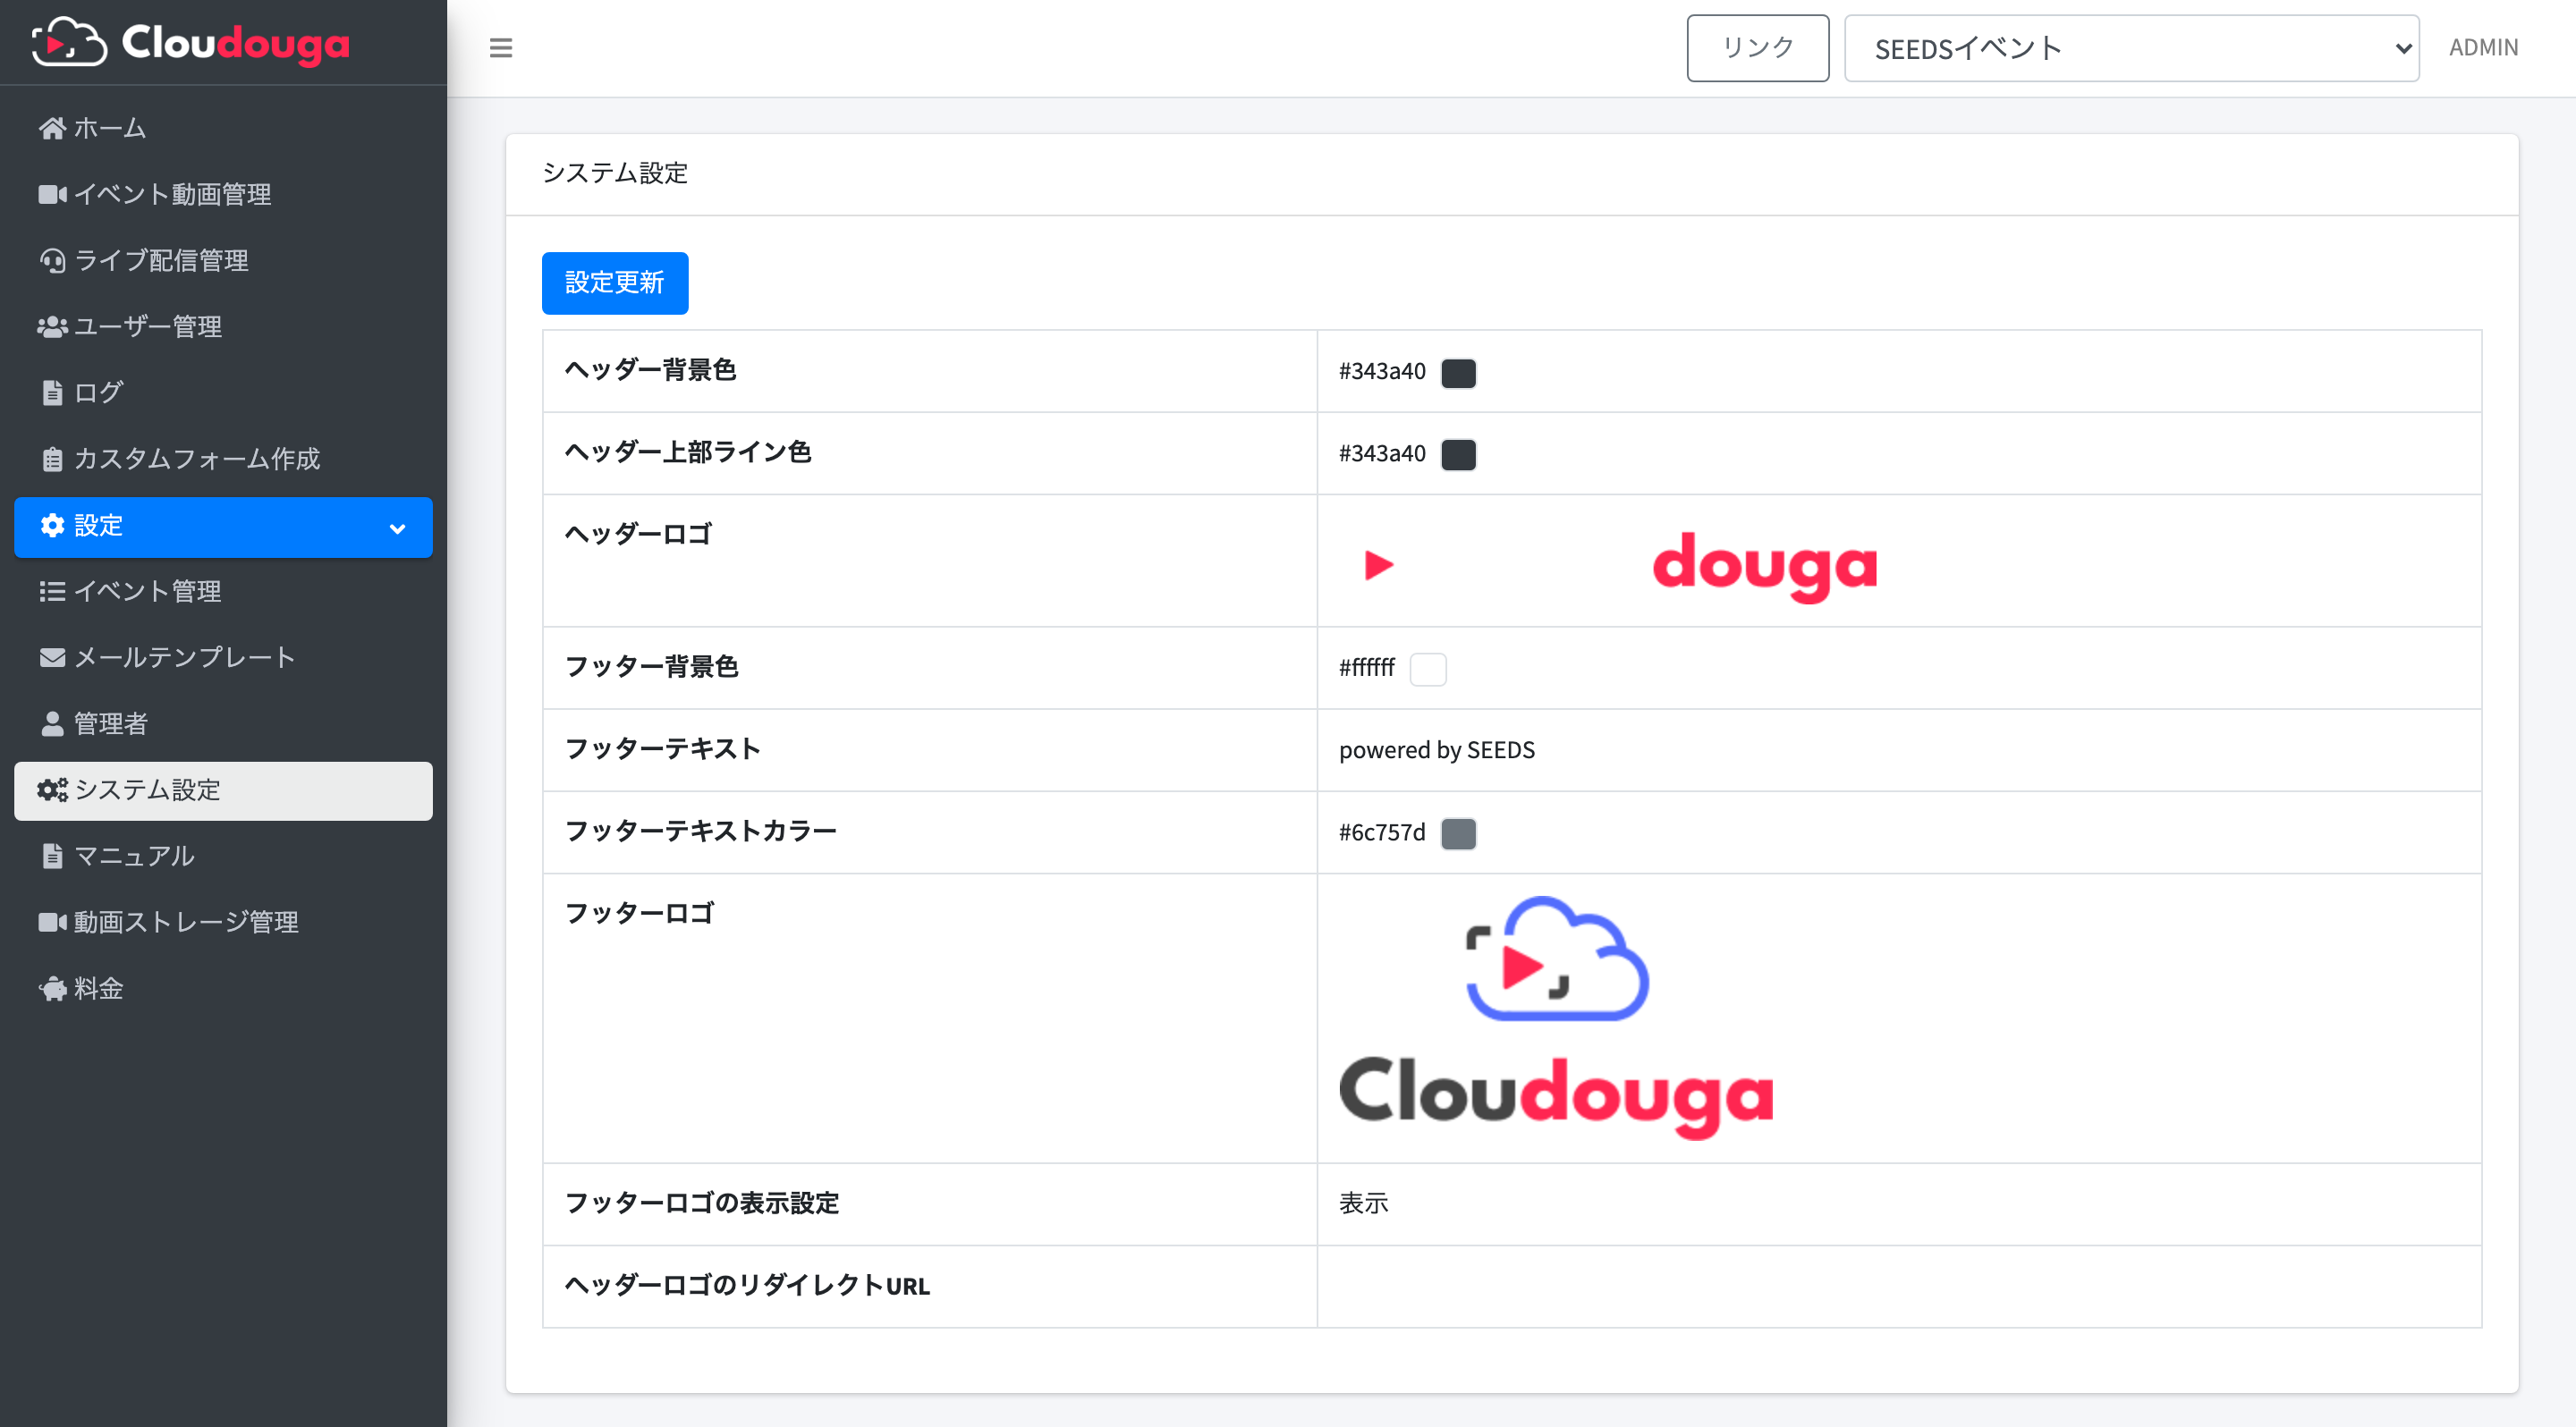Image resolution: width=2576 pixels, height=1427 pixels.
Task: Click the #ffffff color code text
Action: coord(1367,668)
